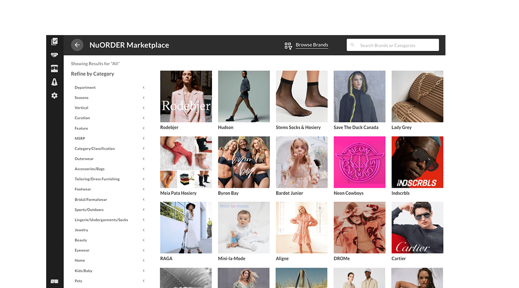Click the Showing Results for "All" text

tap(95, 63)
